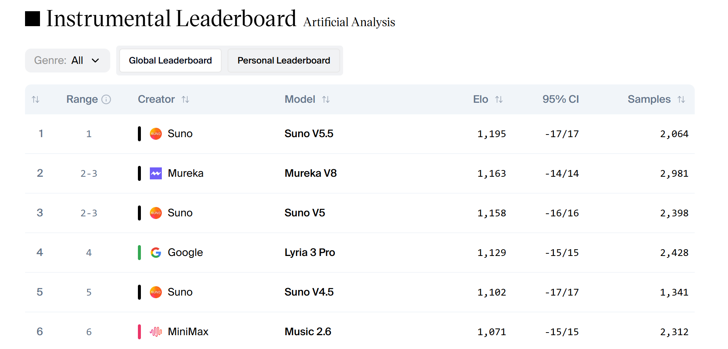The width and height of the screenshot is (728, 349).
Task: Click the Range info icon
Action: (x=106, y=99)
